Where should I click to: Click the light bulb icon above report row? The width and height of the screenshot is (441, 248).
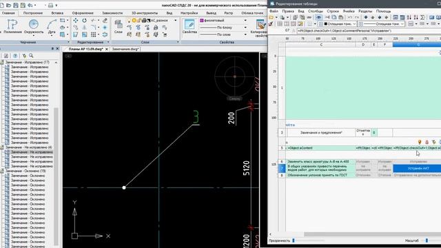coord(420,143)
